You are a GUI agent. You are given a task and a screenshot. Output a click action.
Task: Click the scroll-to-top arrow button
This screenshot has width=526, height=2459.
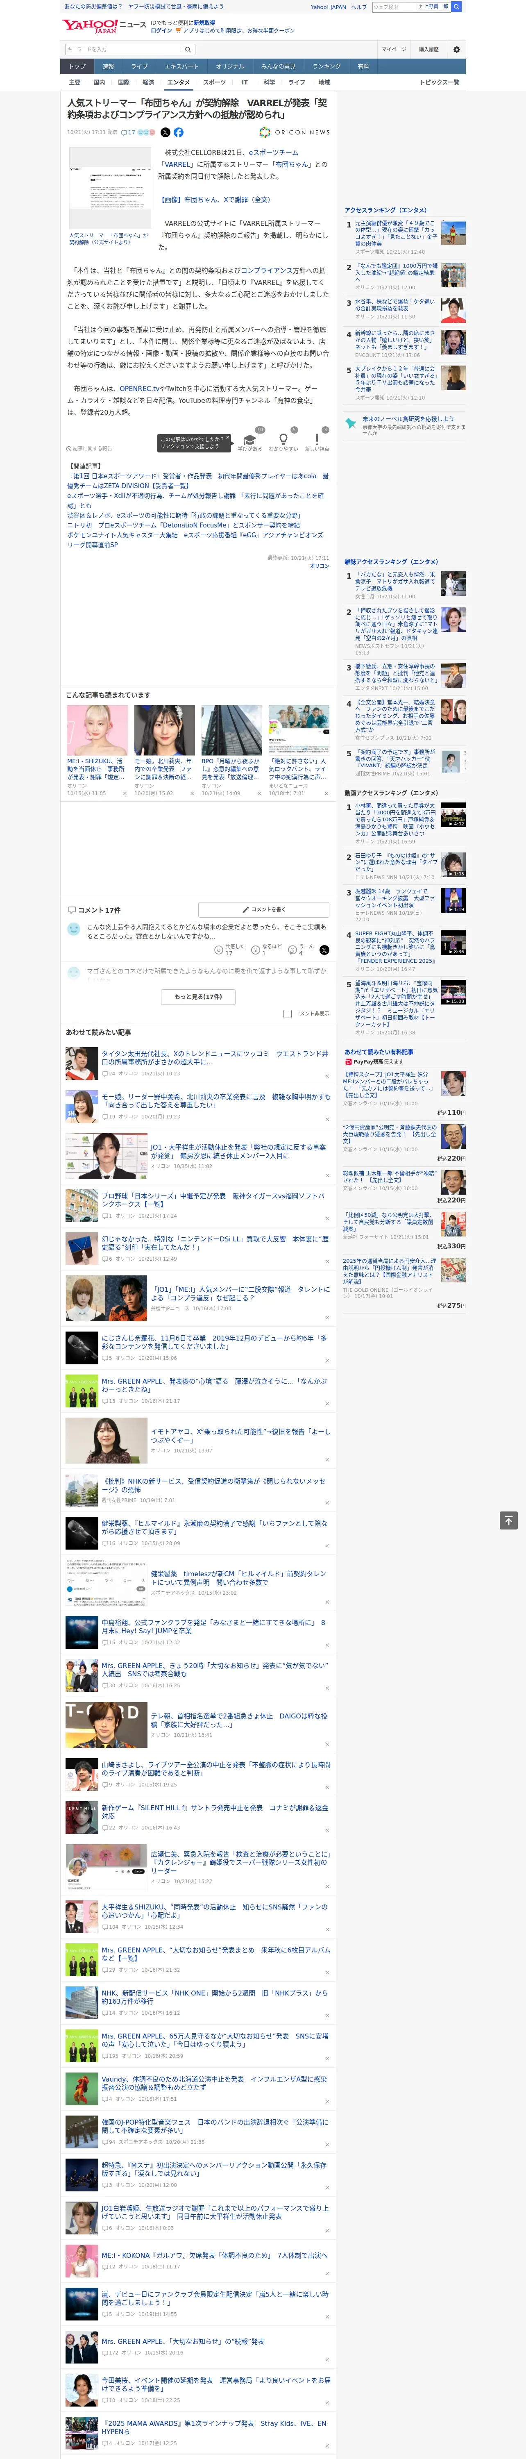pos(509,1520)
